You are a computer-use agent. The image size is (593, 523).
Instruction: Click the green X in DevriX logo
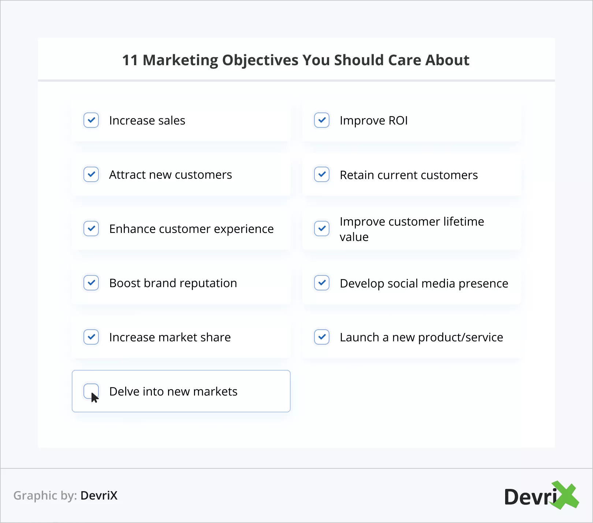click(566, 495)
